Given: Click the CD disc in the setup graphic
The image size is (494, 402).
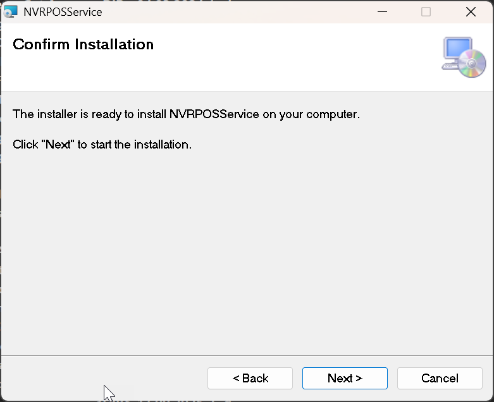Looking at the screenshot, I should pos(472,64).
